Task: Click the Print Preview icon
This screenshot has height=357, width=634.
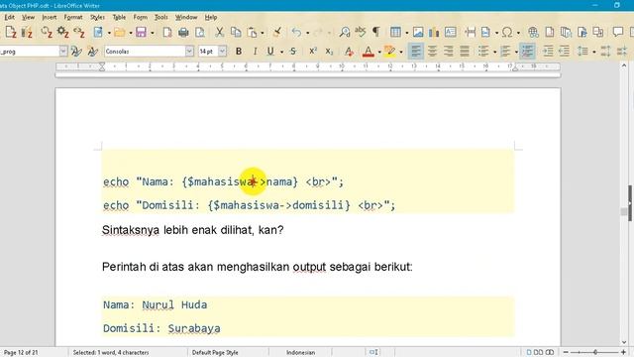Action: pyautogui.click(x=200, y=32)
